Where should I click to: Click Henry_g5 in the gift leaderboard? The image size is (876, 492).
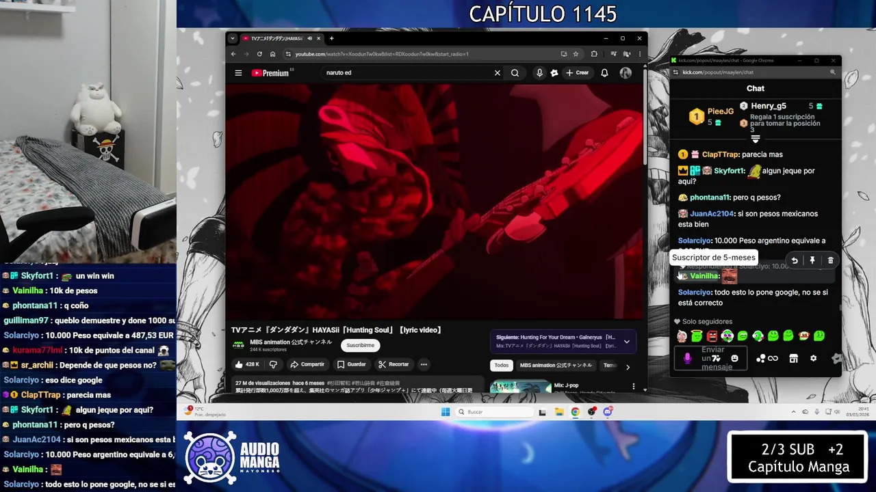click(x=769, y=106)
